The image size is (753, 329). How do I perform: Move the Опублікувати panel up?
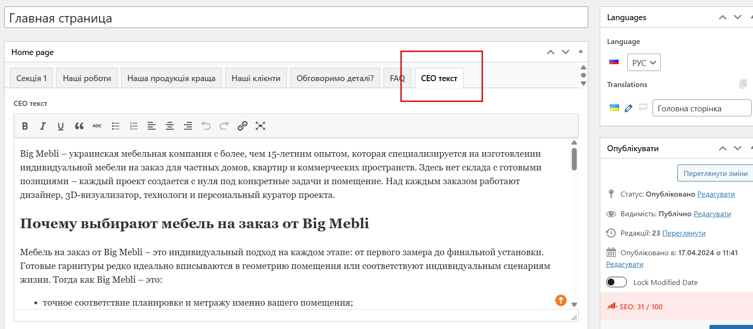[x=723, y=148]
